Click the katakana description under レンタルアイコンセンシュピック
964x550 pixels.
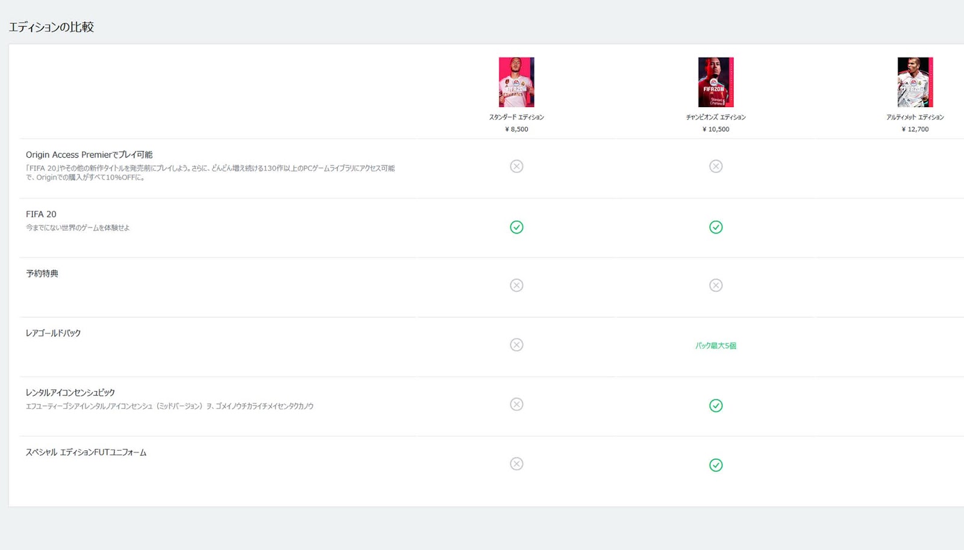(x=169, y=406)
